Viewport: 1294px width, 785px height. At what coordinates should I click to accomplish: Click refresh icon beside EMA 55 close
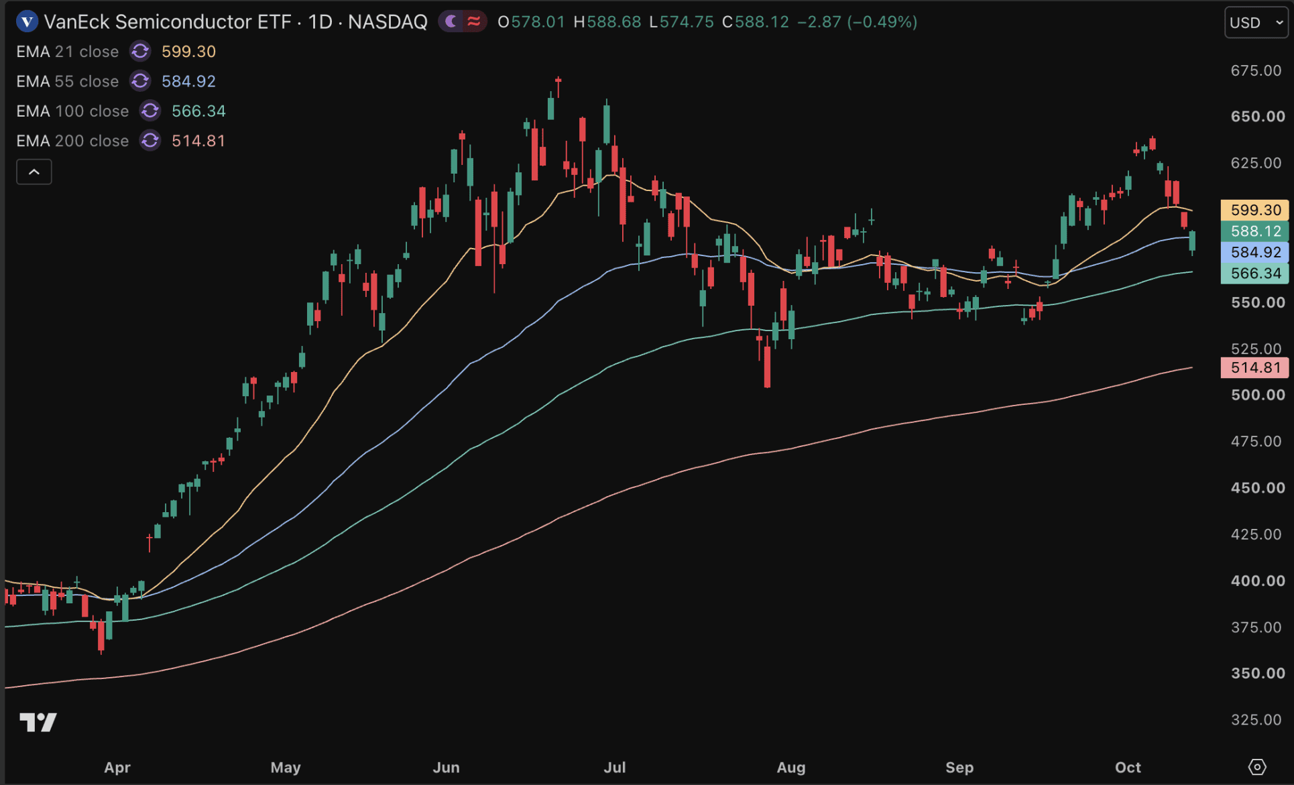coord(140,81)
